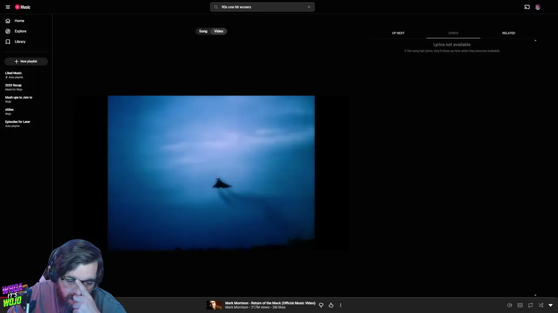Screen dimensions: 558x313
Task: Toggle repeat mode
Action: click(x=531, y=305)
